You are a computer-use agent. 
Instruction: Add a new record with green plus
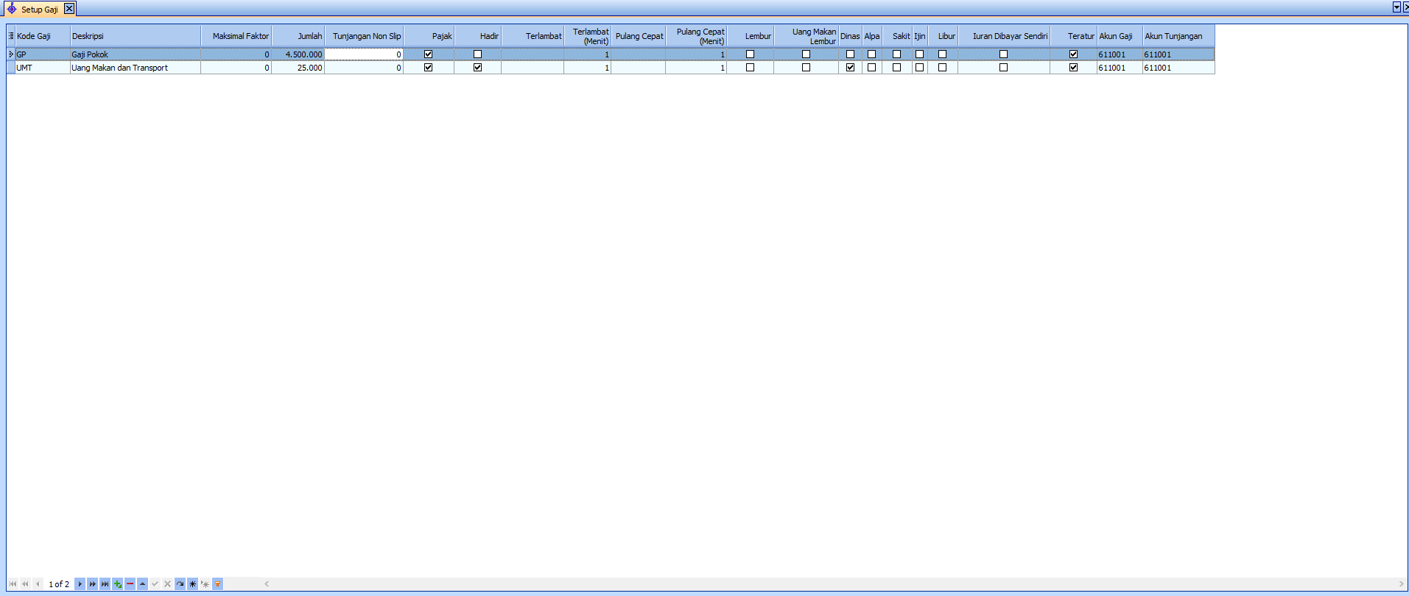pos(118,583)
